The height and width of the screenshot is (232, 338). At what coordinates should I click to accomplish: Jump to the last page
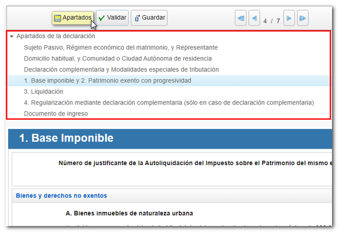(303, 19)
